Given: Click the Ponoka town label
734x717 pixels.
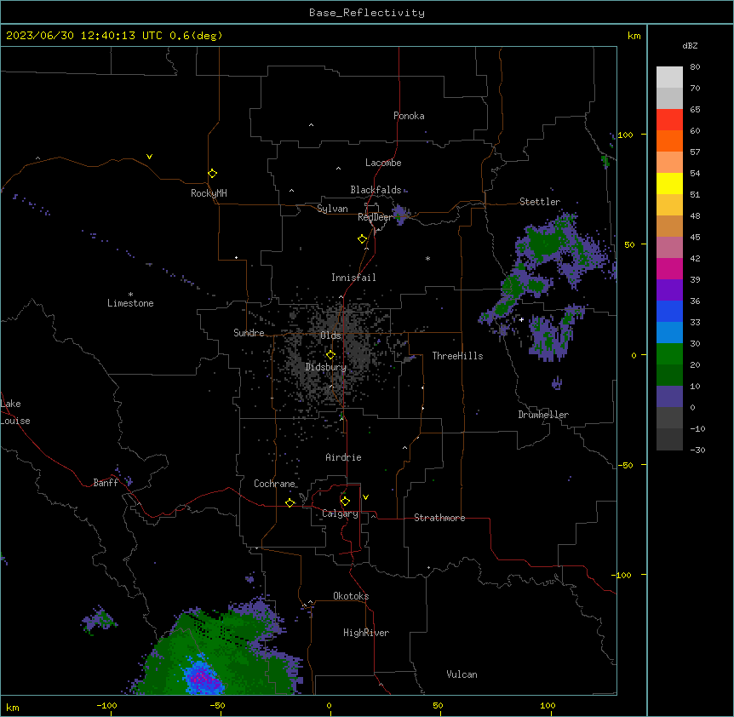Looking at the screenshot, I should pyautogui.click(x=409, y=116).
